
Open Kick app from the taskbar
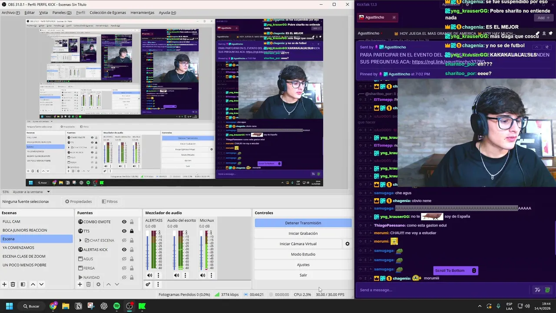click(x=142, y=306)
